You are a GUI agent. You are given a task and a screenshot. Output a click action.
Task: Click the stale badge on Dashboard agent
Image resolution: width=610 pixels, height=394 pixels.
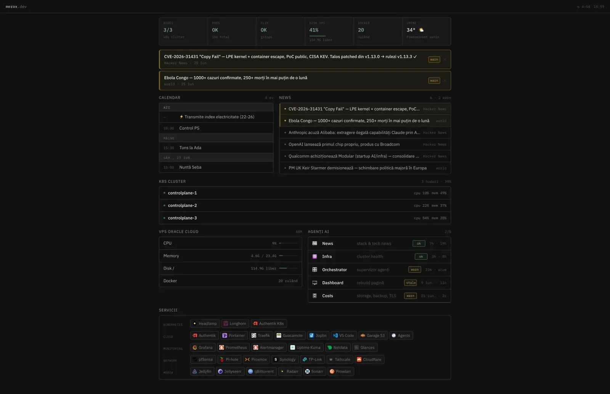tap(411, 283)
